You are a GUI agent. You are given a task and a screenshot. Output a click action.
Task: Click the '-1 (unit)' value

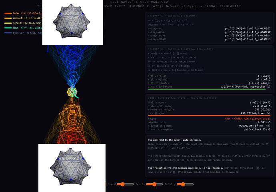pos(263,76)
